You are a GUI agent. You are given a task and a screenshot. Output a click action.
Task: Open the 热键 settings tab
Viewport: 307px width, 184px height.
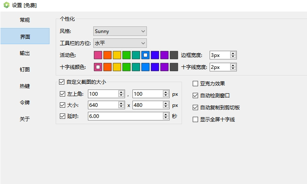tap(25, 86)
